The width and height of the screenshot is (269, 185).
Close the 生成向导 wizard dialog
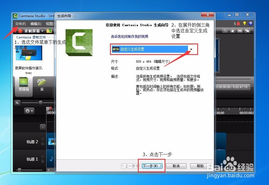208,15
